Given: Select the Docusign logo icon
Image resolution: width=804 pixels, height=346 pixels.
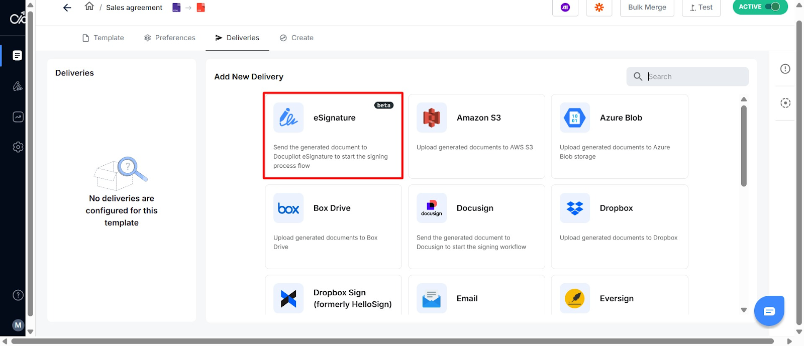Looking at the screenshot, I should [x=432, y=208].
